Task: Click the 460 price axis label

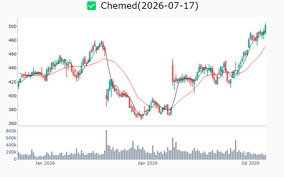Action: (12, 54)
